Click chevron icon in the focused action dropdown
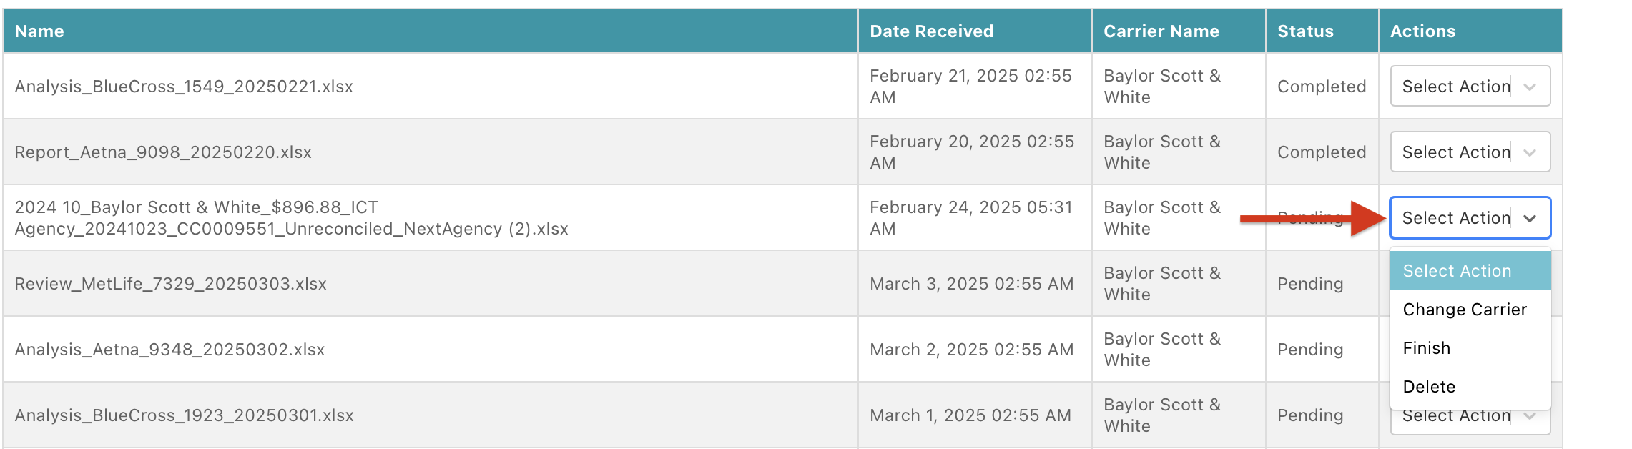Viewport: 1632px width, 449px height. pyautogui.click(x=1530, y=218)
